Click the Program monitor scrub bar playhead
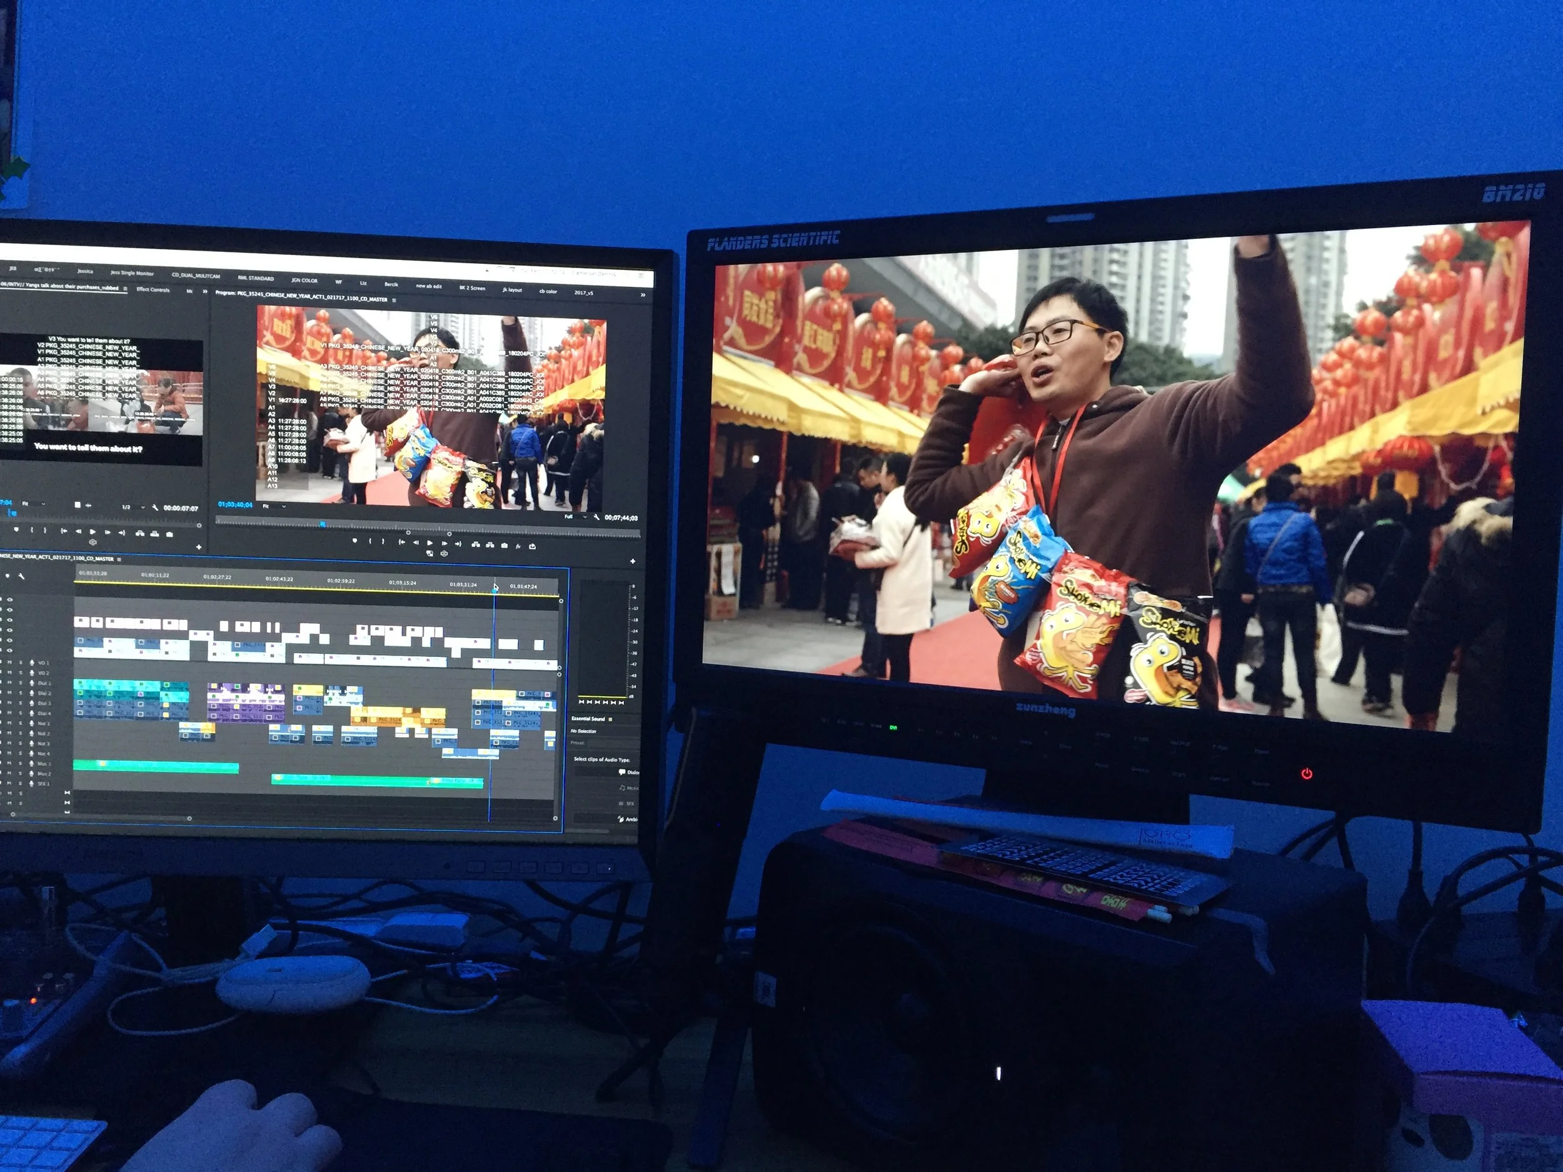Viewport: 1563px width, 1172px height. coord(322,524)
